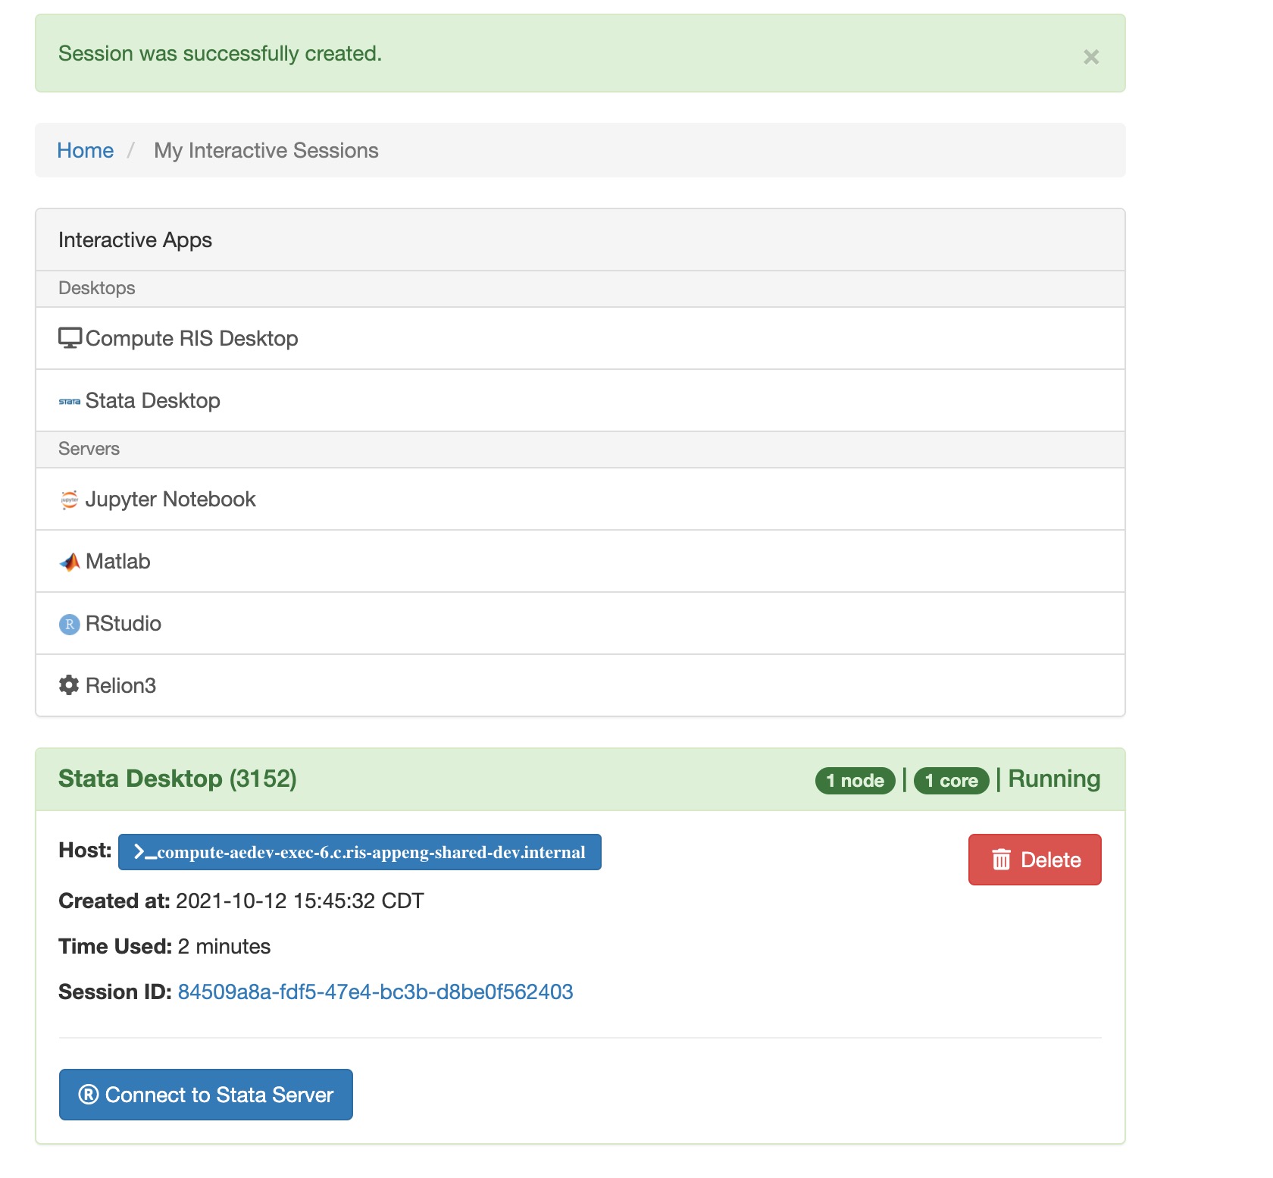Click the Session was successfully created message
Viewport: 1273px width, 1178px height.
(220, 53)
